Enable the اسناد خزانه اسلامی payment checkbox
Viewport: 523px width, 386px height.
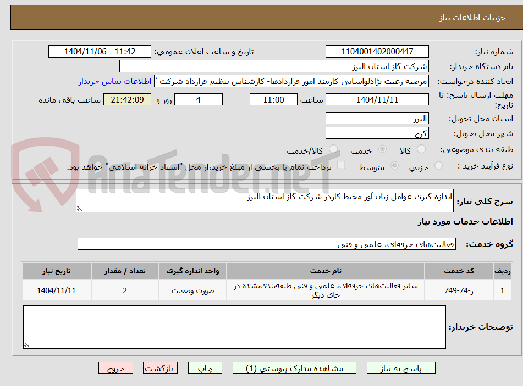(x=341, y=165)
